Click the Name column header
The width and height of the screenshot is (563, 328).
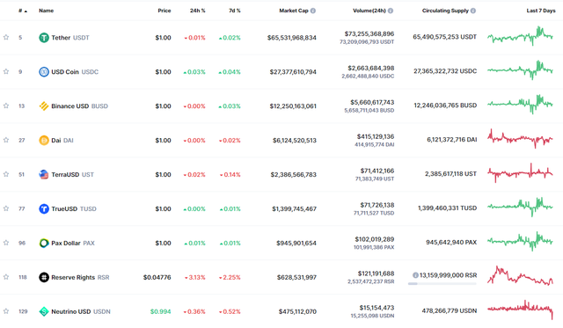click(x=47, y=11)
